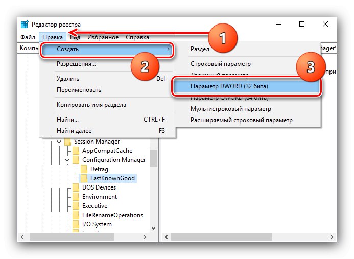Select DOS Devices key
The width and height of the screenshot is (354, 259).
tap(99, 187)
